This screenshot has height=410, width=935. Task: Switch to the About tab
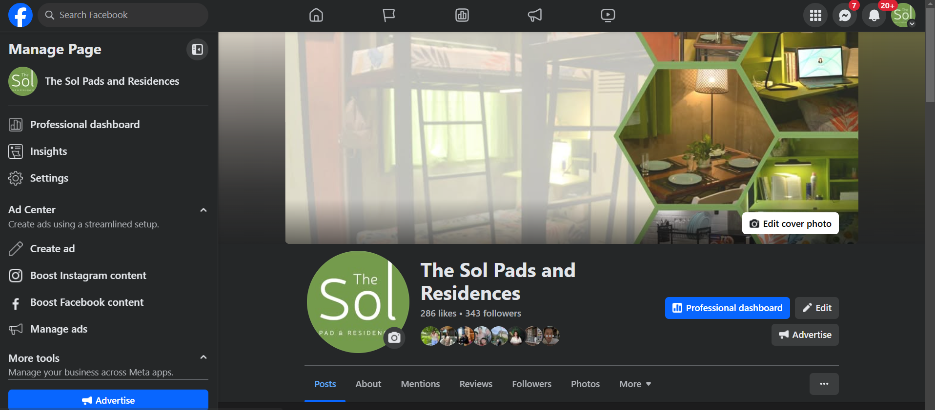[x=368, y=384]
